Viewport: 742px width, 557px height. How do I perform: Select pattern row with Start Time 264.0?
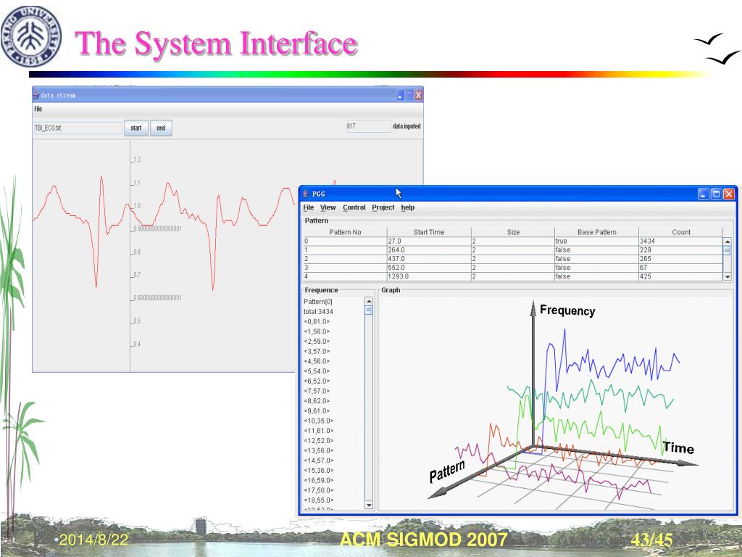pos(513,250)
